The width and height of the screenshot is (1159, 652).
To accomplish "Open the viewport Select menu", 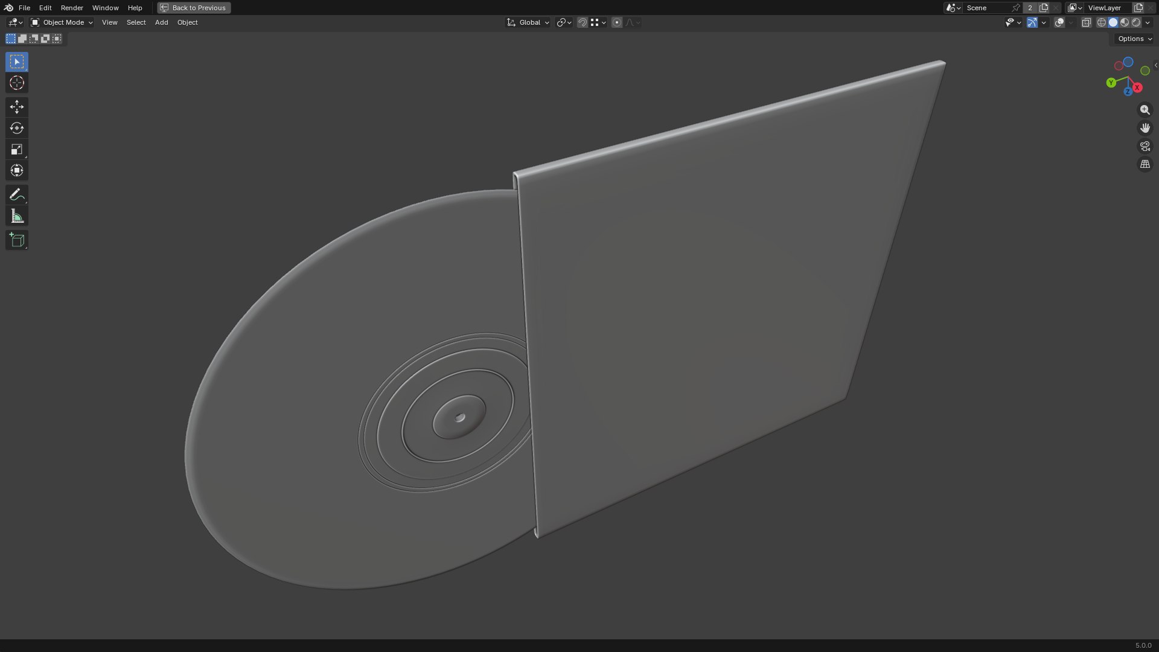I will pyautogui.click(x=136, y=22).
